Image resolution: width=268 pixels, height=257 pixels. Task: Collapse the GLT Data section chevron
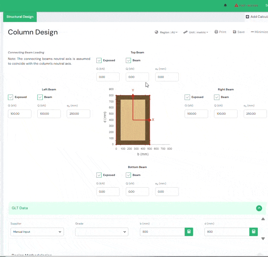(x=259, y=208)
